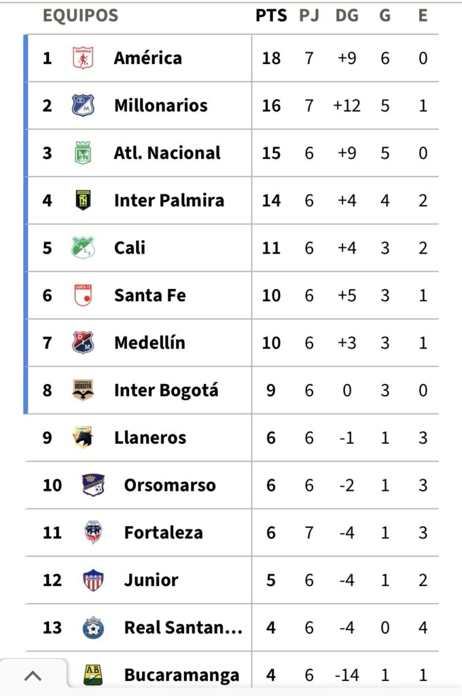The height and width of the screenshot is (696, 462).
Task: Sort by the PTS column header
Action: point(271,16)
